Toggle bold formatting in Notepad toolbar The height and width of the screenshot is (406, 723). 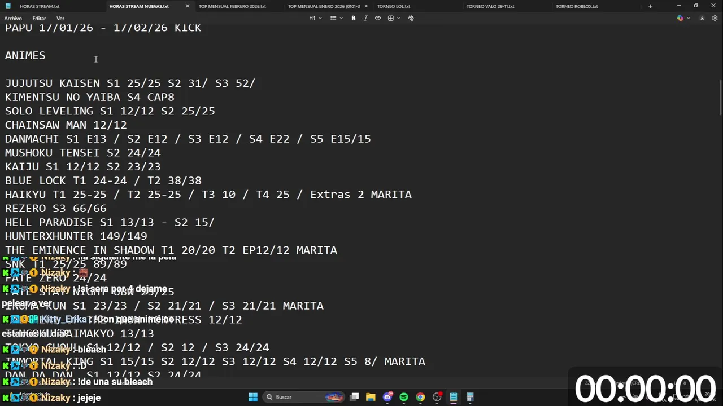point(354,18)
